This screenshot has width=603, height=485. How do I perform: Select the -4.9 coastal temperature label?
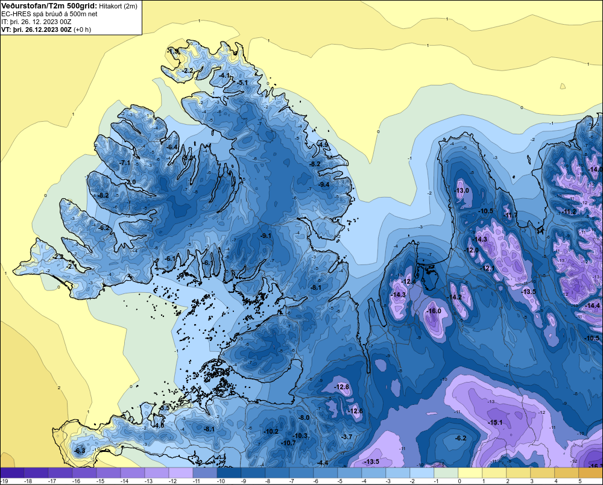[323, 145]
